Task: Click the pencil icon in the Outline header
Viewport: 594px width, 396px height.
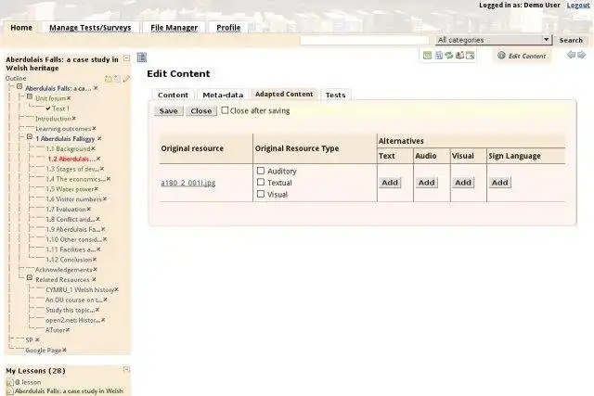Action: pyautogui.click(x=126, y=79)
